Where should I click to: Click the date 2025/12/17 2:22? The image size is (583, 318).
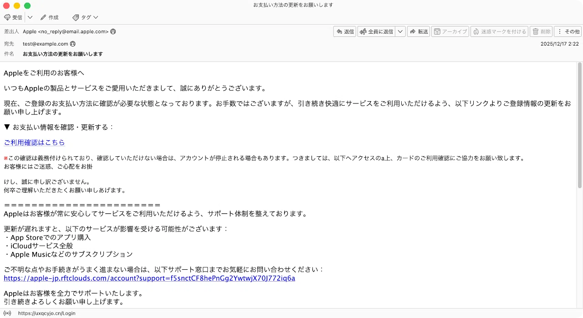(559, 44)
